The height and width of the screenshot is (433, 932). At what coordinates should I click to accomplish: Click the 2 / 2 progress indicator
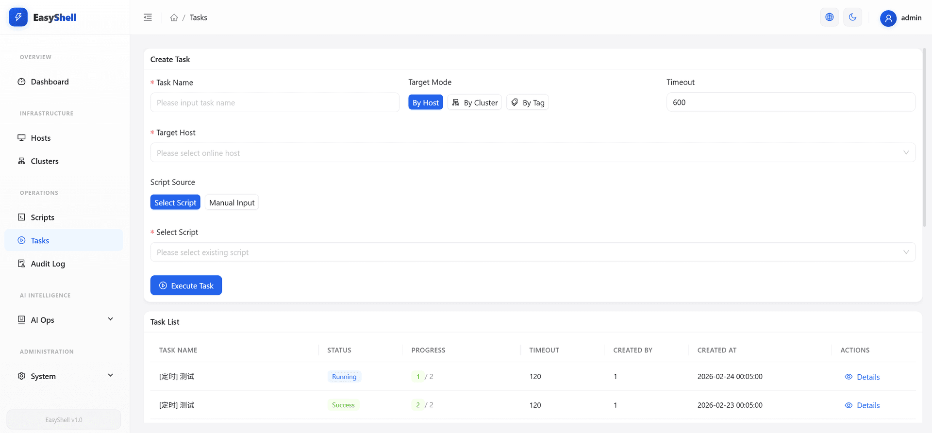pyautogui.click(x=422, y=405)
